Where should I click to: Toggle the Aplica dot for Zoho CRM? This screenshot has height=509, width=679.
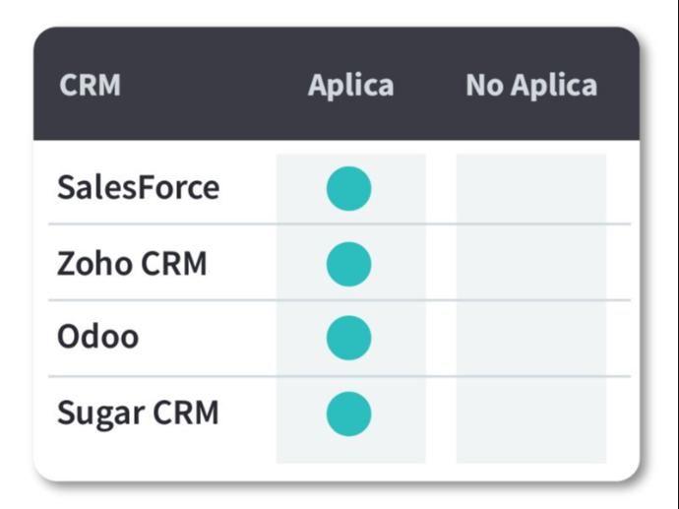pyautogui.click(x=348, y=264)
